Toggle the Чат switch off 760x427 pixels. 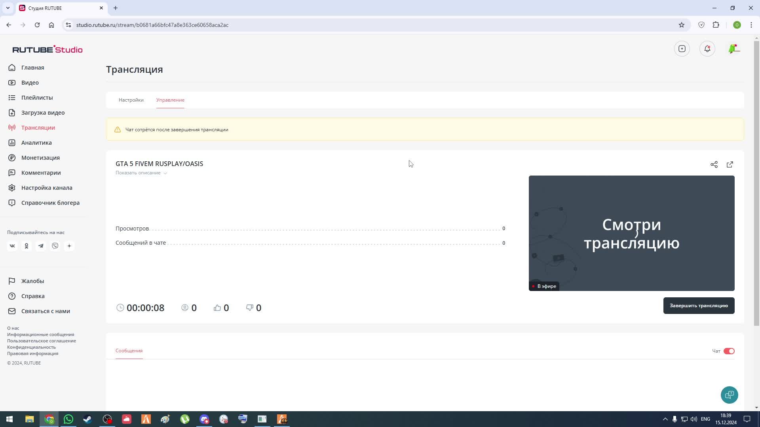(x=729, y=351)
